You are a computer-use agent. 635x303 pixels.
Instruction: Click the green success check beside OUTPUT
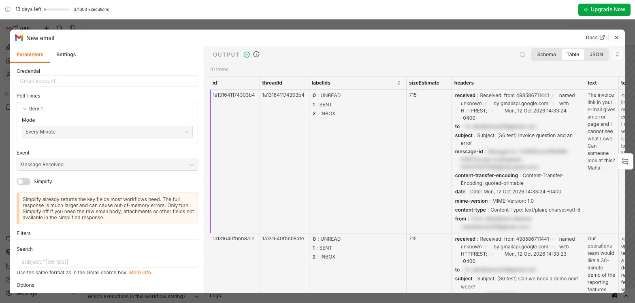[x=247, y=55]
